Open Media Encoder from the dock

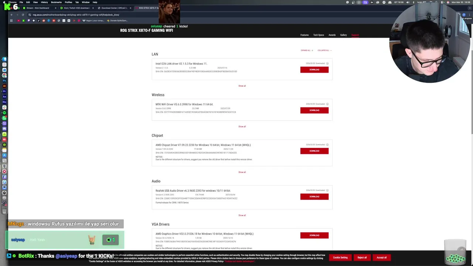click(4, 102)
